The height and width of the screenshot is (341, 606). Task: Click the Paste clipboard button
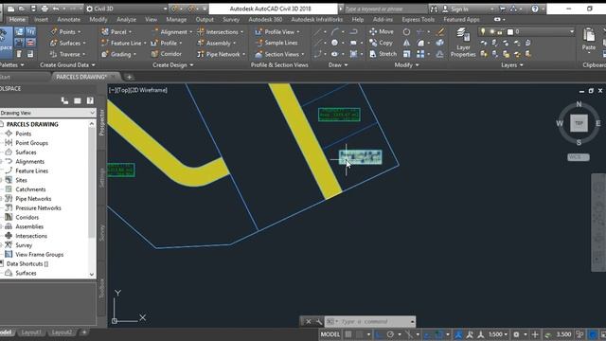click(x=589, y=39)
